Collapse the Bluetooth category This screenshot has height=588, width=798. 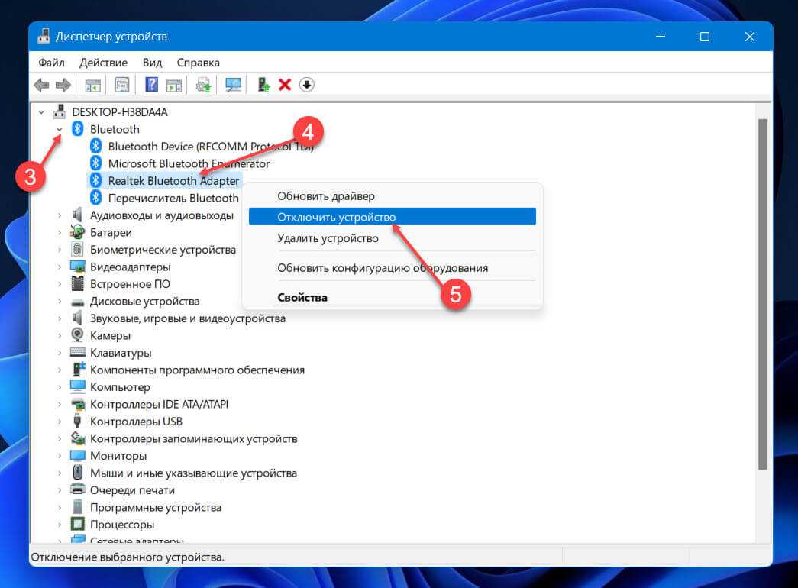(60, 129)
